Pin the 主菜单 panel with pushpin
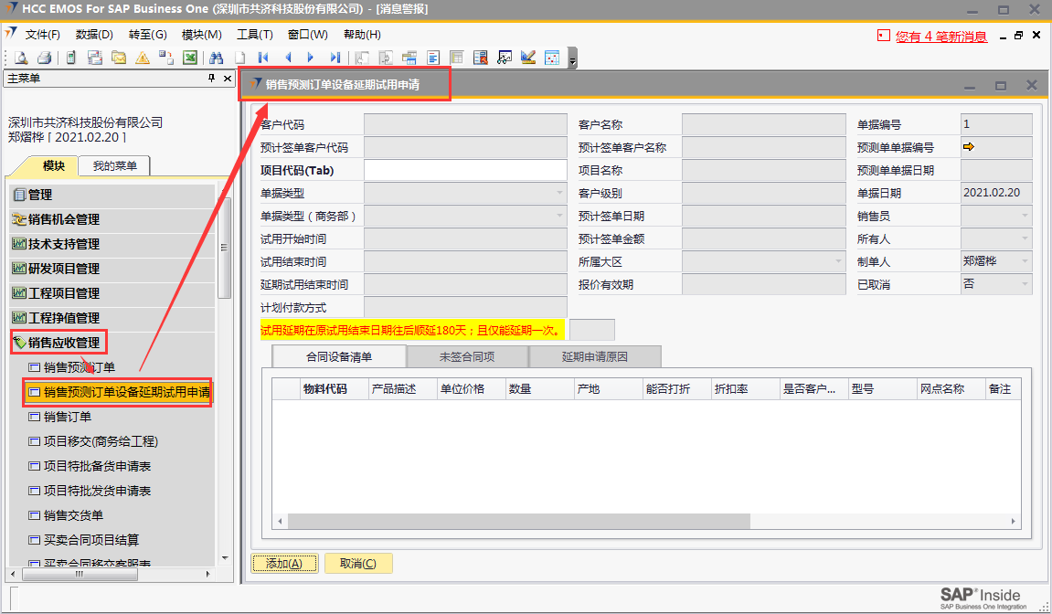Image resolution: width=1052 pixels, height=614 pixels. pyautogui.click(x=212, y=79)
